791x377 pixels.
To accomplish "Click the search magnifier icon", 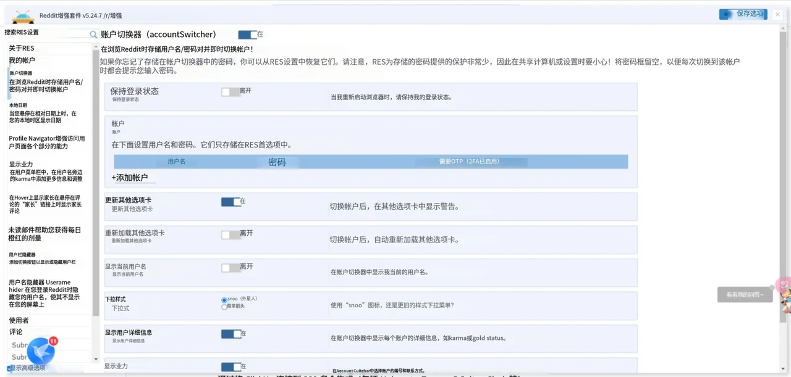I will (x=93, y=35).
